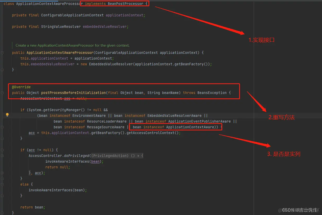
Task: Click the MessageSourceAware interface name
Action: (x=106, y=127)
